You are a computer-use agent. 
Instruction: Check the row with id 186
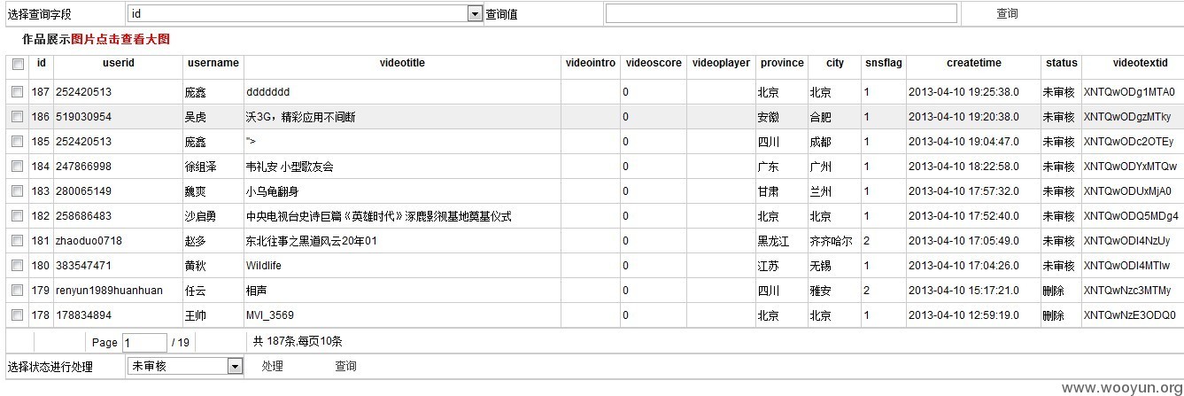point(18,117)
